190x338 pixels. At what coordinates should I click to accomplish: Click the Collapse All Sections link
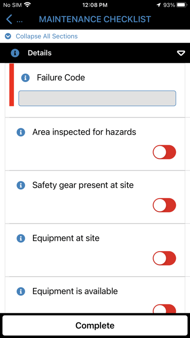point(47,36)
